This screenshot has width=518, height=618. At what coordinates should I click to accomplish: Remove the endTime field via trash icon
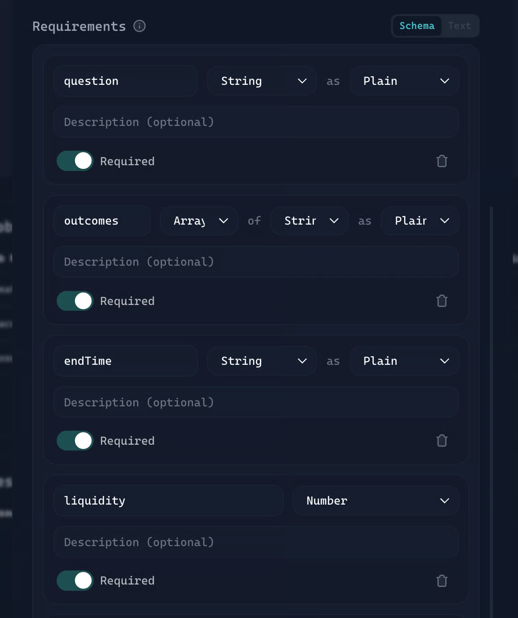(x=442, y=441)
